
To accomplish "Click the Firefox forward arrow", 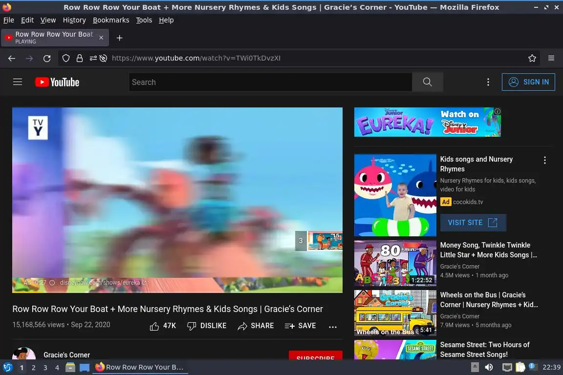I will tap(29, 58).
